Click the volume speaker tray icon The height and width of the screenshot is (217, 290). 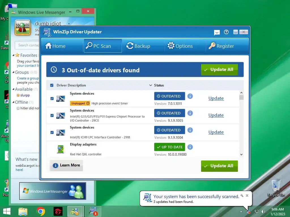[x=263, y=212]
